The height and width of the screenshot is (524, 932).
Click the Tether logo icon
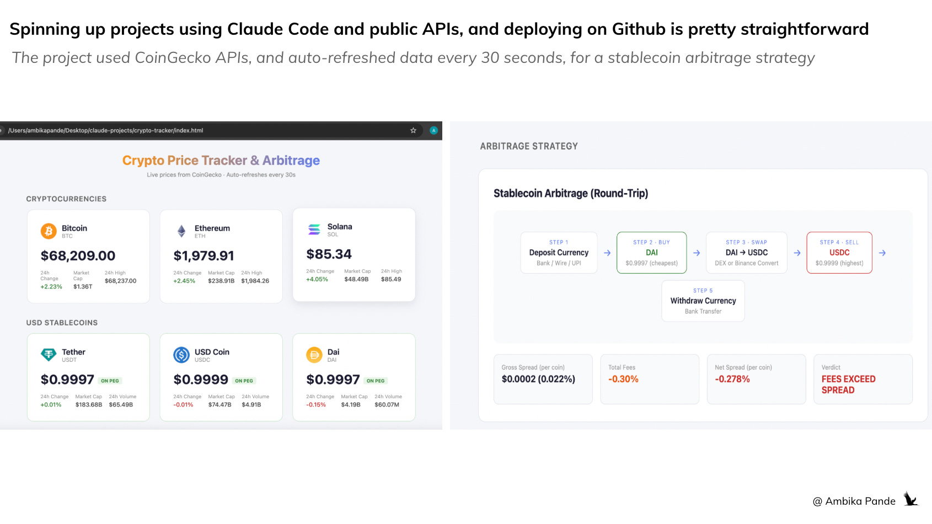pos(49,355)
